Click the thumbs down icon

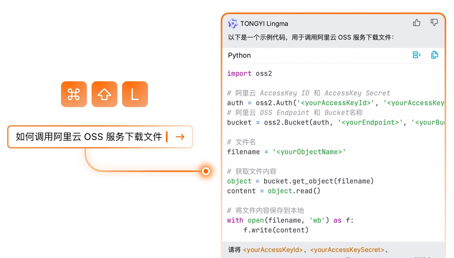pyautogui.click(x=434, y=23)
